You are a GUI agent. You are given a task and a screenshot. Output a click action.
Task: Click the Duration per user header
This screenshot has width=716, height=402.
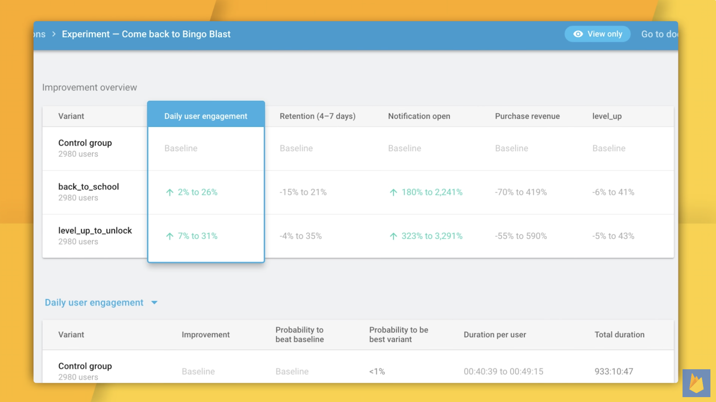coord(495,334)
